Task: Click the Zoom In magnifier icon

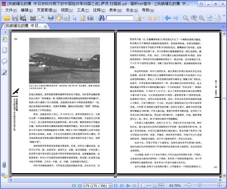Action: tap(186, 18)
